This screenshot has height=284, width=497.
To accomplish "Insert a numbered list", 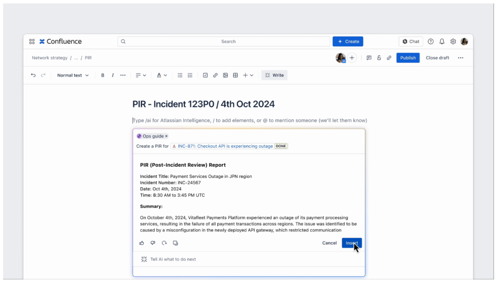I will tap(190, 75).
